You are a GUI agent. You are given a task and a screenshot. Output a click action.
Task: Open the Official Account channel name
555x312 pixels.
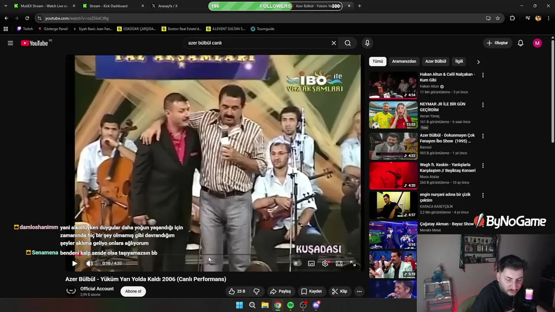[x=97, y=289]
